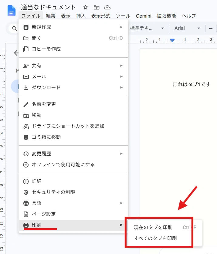Click the Drive shortcut icon in the menu
The width and height of the screenshot is (217, 254).
point(26,127)
